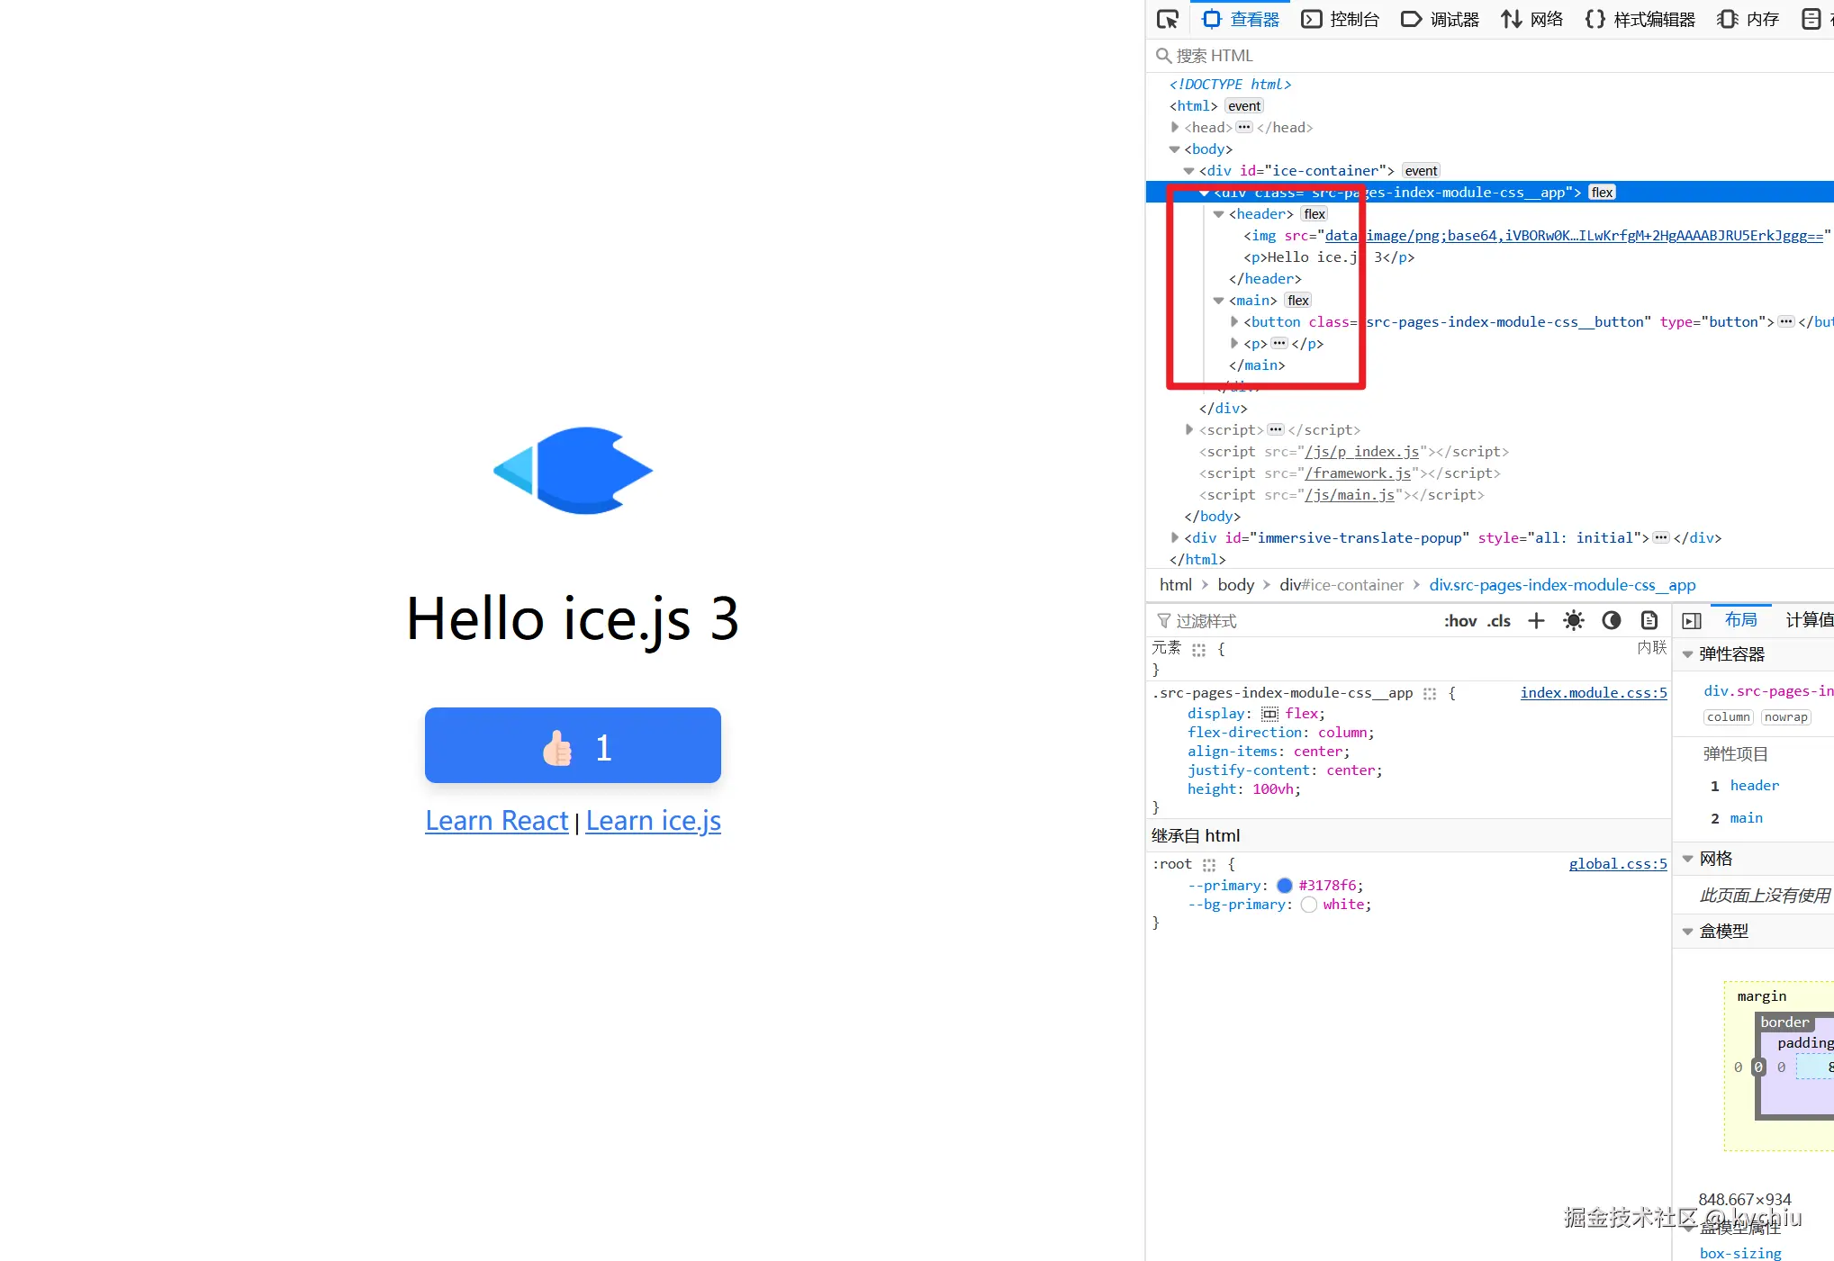The width and height of the screenshot is (1834, 1261).
Task: Switch to the Console tab (控制台)
Action: (1342, 19)
